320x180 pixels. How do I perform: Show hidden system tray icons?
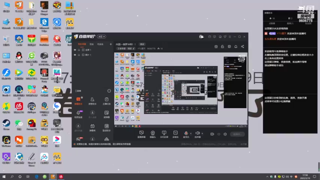tap(267, 177)
